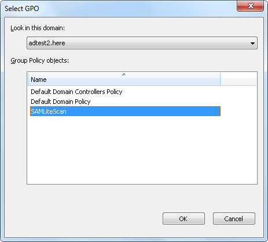
Task: Click the "Group Policy objects" label
Action: 39,60
